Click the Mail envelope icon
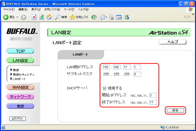 pos(103,17)
